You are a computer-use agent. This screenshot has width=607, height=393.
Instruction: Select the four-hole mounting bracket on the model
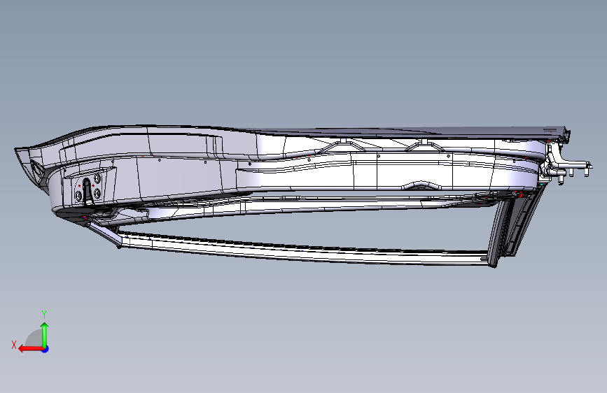[88, 188]
